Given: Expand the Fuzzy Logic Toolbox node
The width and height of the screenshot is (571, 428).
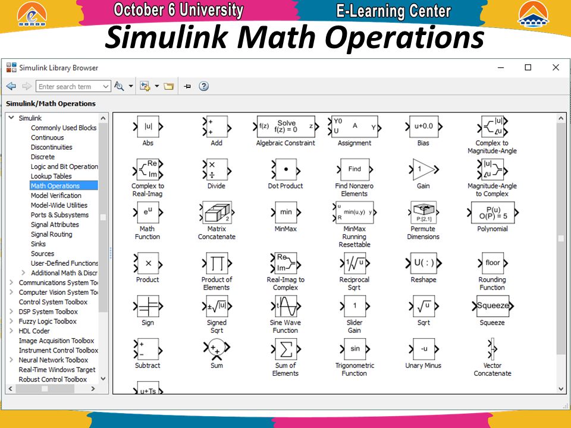Looking at the screenshot, I should click(11, 321).
